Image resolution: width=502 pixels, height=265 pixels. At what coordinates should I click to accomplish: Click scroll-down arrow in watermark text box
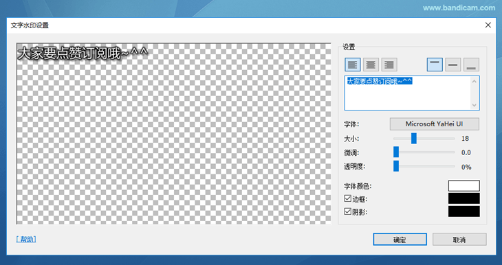tap(474, 105)
